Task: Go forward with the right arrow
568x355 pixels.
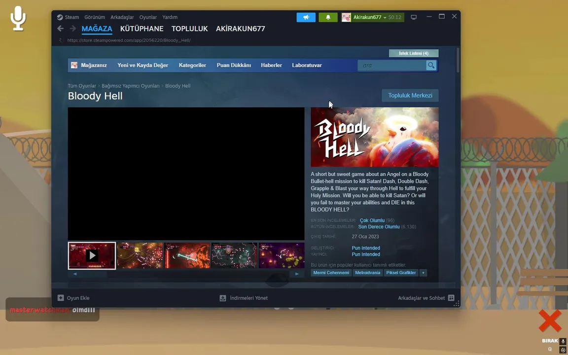Action: (x=73, y=28)
